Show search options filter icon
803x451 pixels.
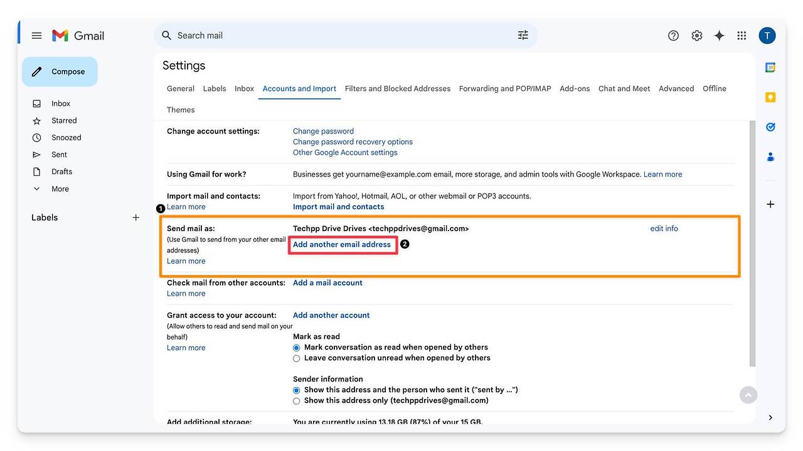tap(523, 36)
